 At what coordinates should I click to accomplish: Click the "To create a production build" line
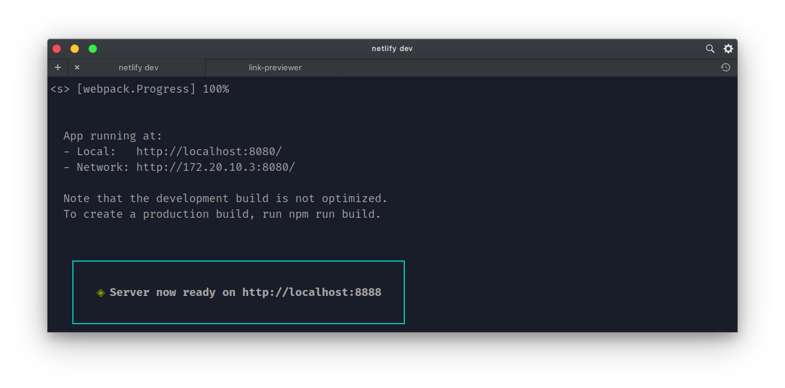coord(222,214)
